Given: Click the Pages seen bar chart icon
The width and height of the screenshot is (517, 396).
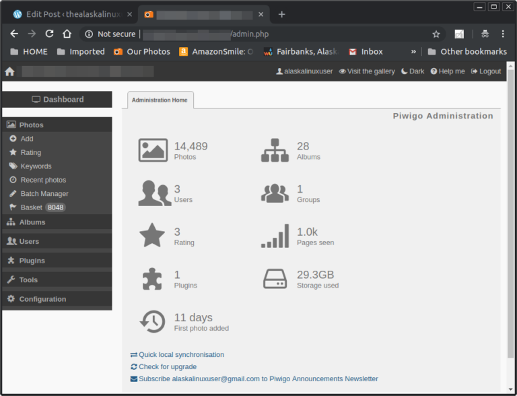Looking at the screenshot, I should 275,236.
